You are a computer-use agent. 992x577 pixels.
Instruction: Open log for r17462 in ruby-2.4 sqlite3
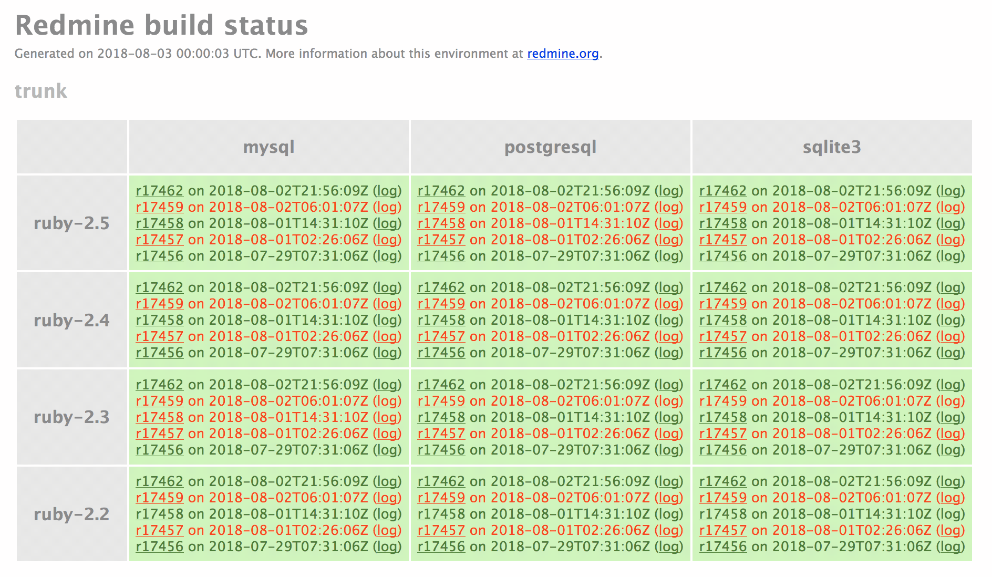click(x=950, y=287)
